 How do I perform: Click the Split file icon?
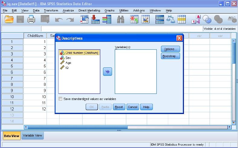coord(160,19)
